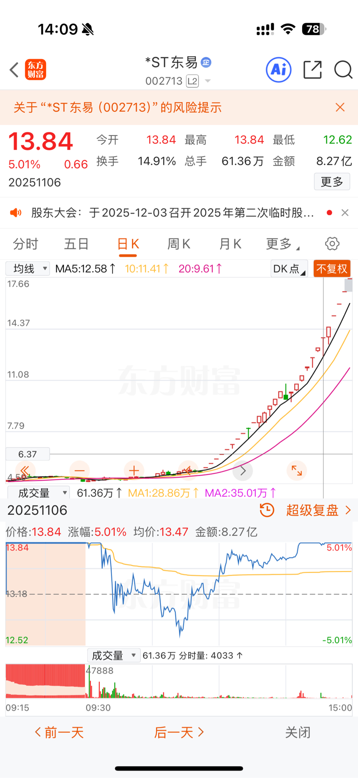This screenshot has height=778, width=358.
Task: Tap the share icon
Action: point(312,70)
